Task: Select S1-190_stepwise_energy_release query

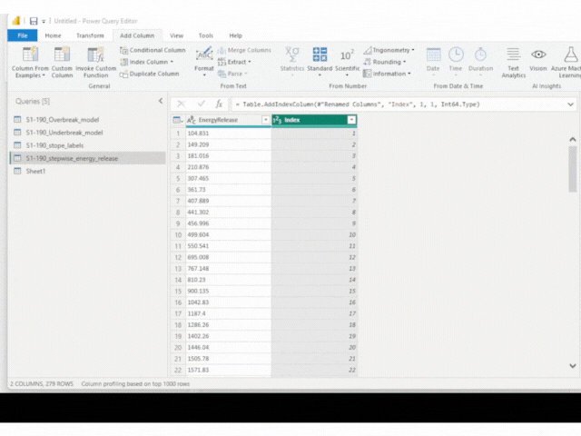Action: point(88,158)
